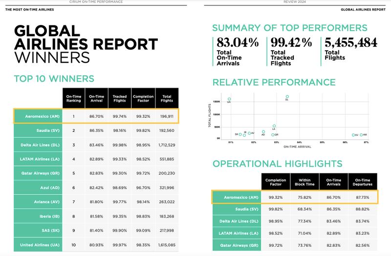Viewport: 391px width, 256px height.
Task: Click the QR data point marker
Action: (x=272, y=134)
